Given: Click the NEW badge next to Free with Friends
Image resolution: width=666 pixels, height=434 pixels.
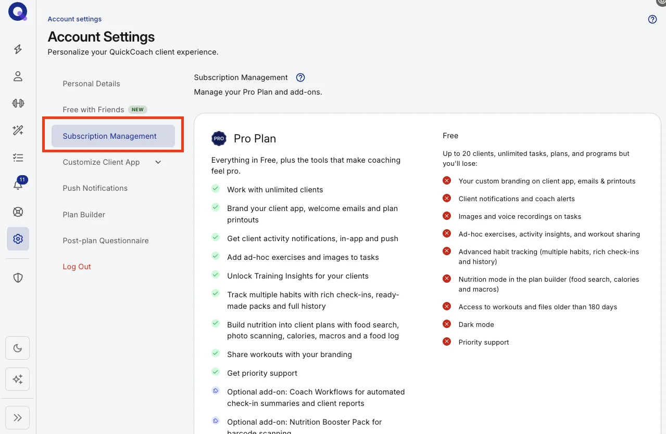Looking at the screenshot, I should click(137, 110).
